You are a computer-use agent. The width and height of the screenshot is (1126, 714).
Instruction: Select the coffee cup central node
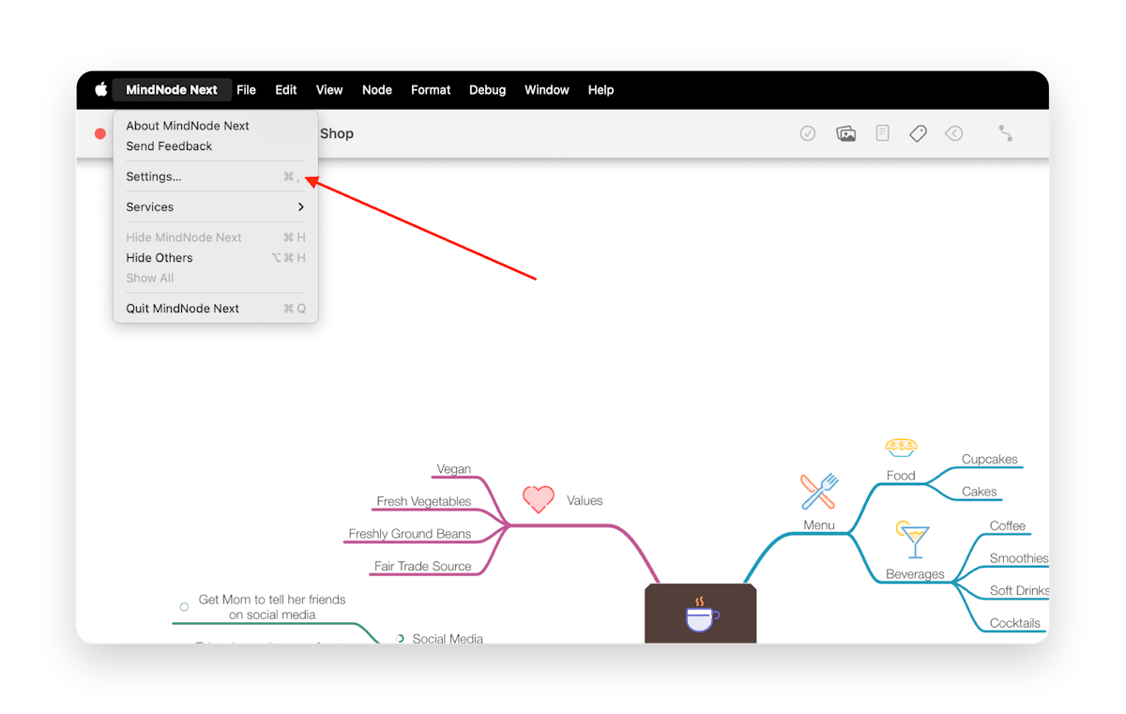(701, 614)
